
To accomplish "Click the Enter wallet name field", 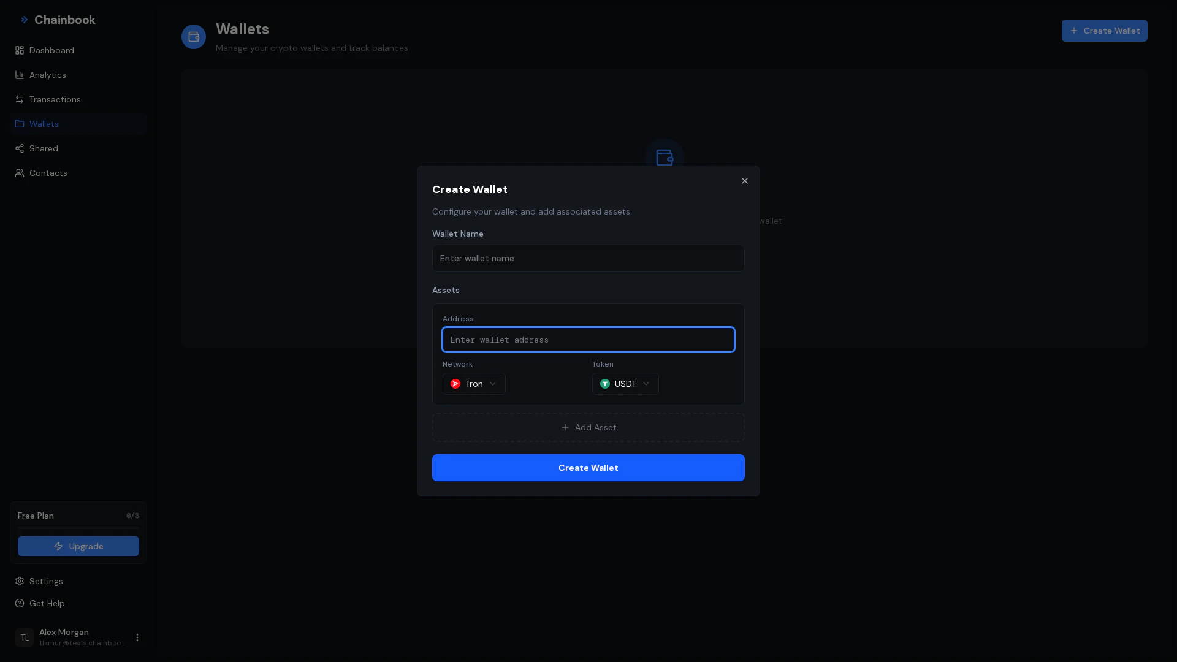I will point(588,258).
